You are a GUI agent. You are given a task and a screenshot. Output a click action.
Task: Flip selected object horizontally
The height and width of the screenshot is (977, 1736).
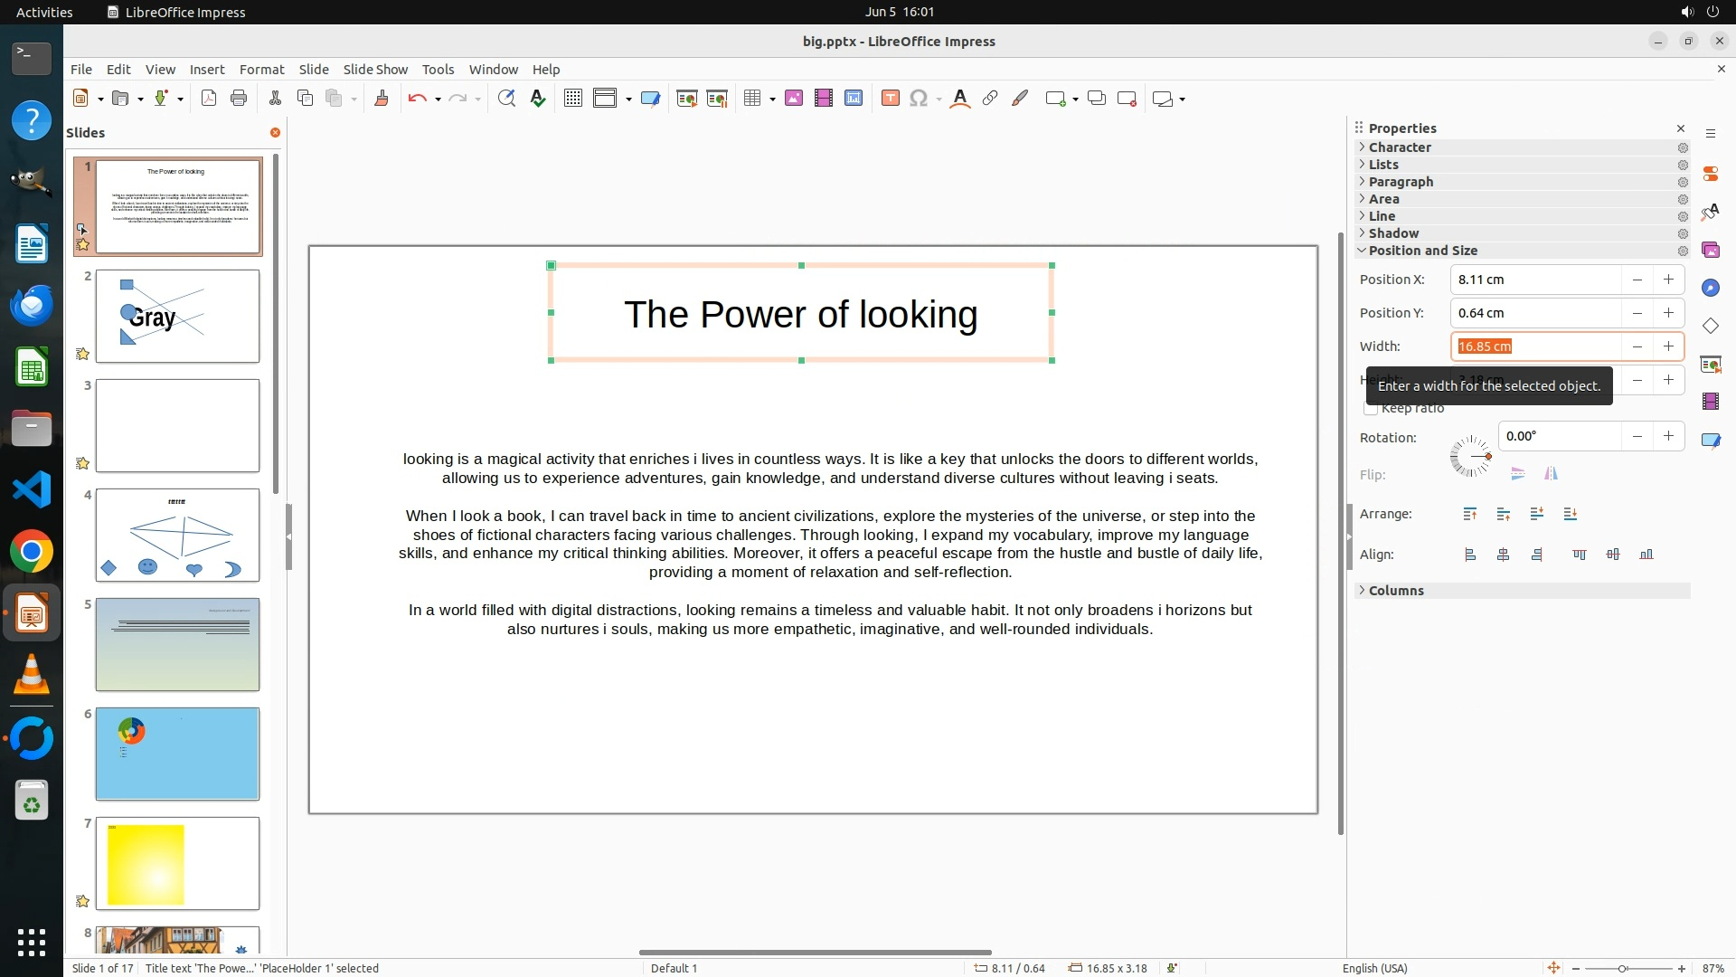[x=1551, y=474]
